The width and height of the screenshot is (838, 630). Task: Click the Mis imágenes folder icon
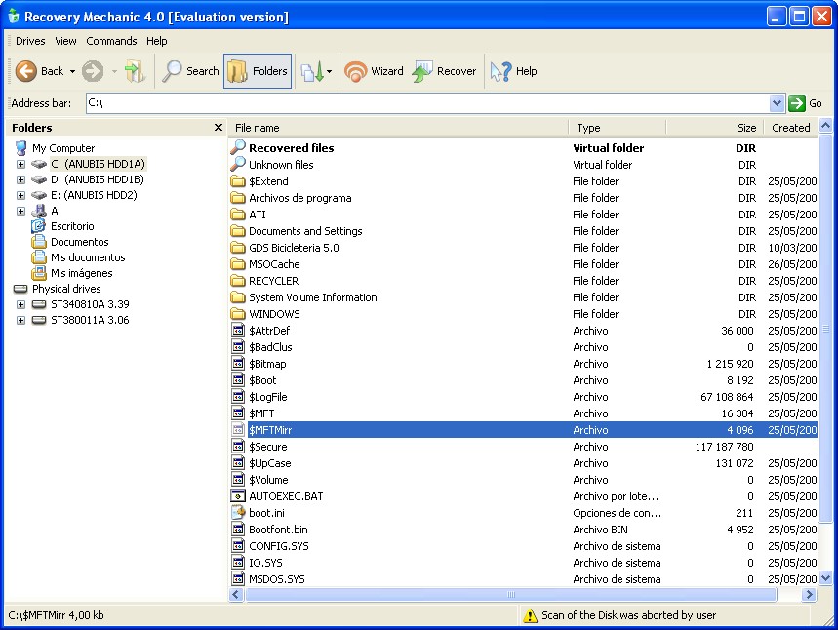pos(38,273)
